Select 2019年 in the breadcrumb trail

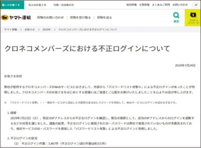click(46, 30)
